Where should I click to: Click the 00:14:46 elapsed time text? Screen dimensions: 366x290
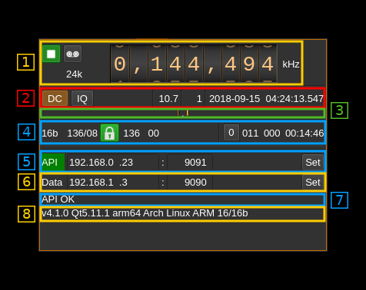coord(304,133)
